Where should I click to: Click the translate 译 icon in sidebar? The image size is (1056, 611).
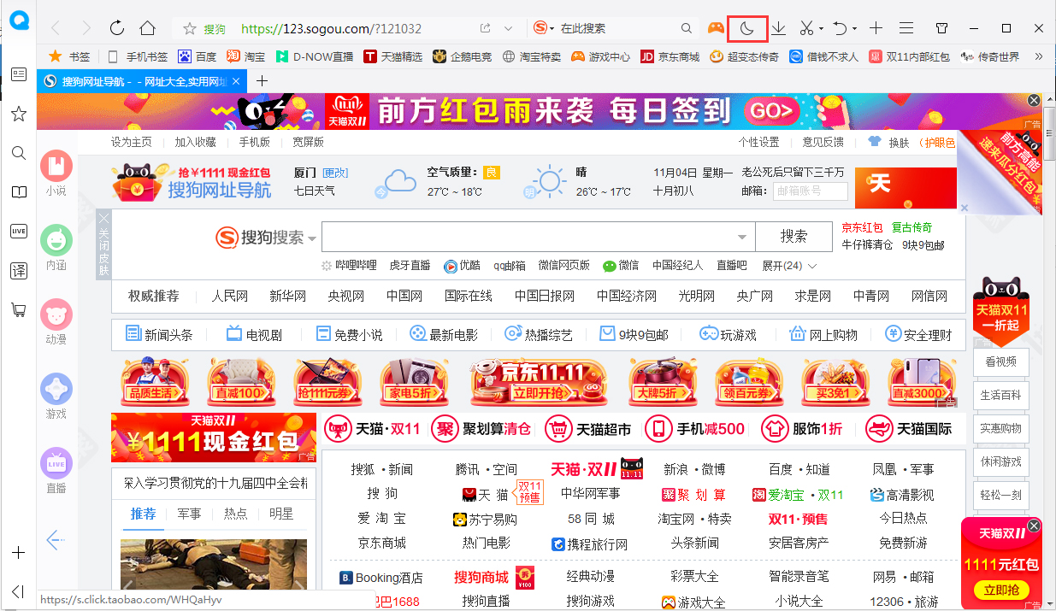point(18,270)
